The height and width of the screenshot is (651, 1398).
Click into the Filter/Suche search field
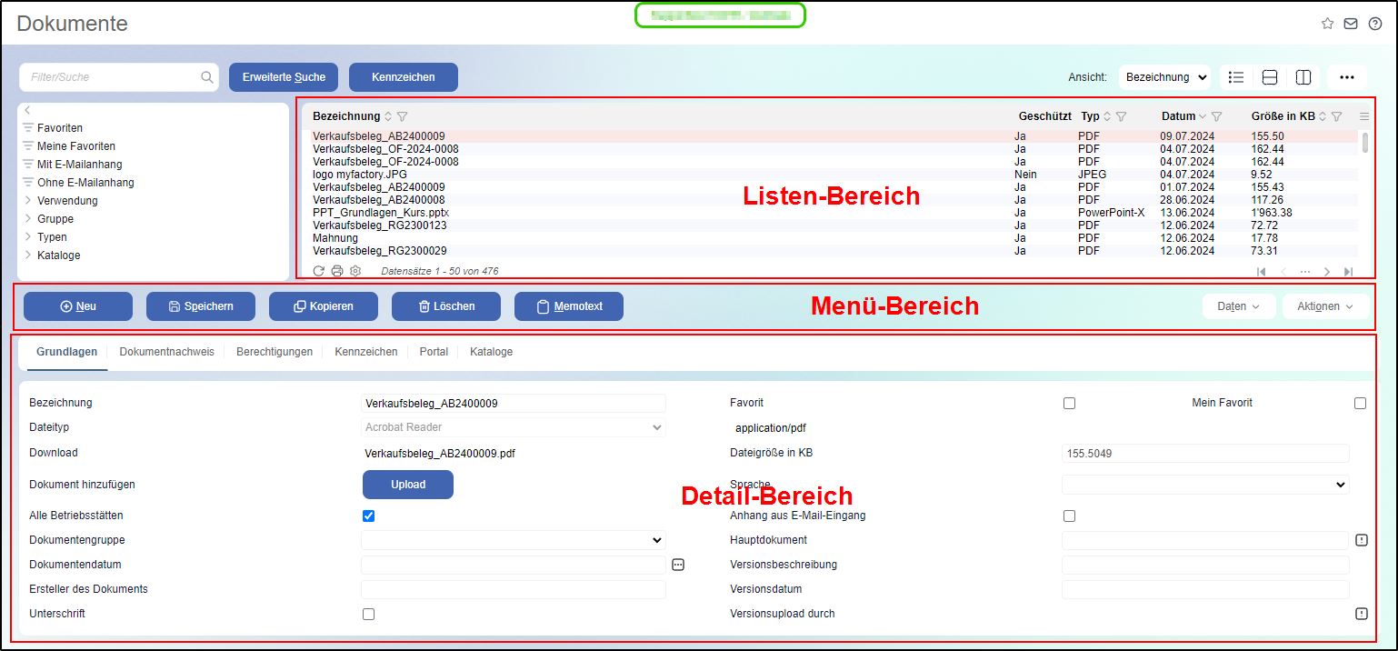click(x=109, y=77)
